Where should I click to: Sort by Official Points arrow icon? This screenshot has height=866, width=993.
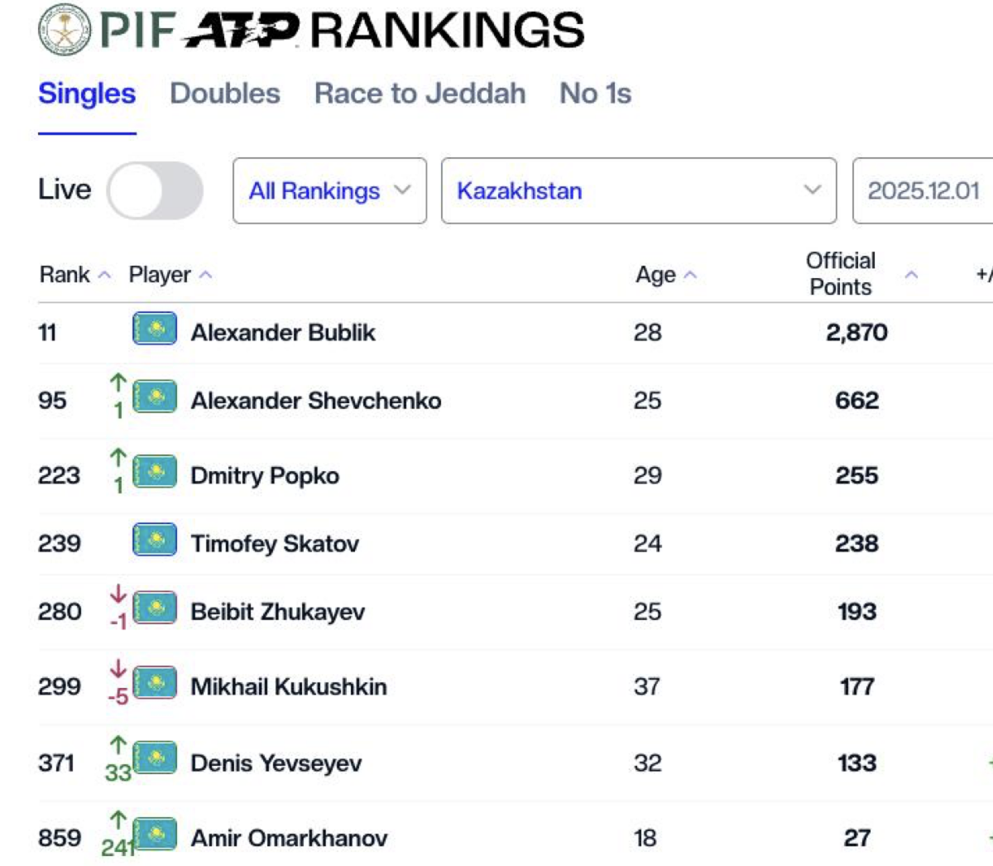click(x=911, y=275)
